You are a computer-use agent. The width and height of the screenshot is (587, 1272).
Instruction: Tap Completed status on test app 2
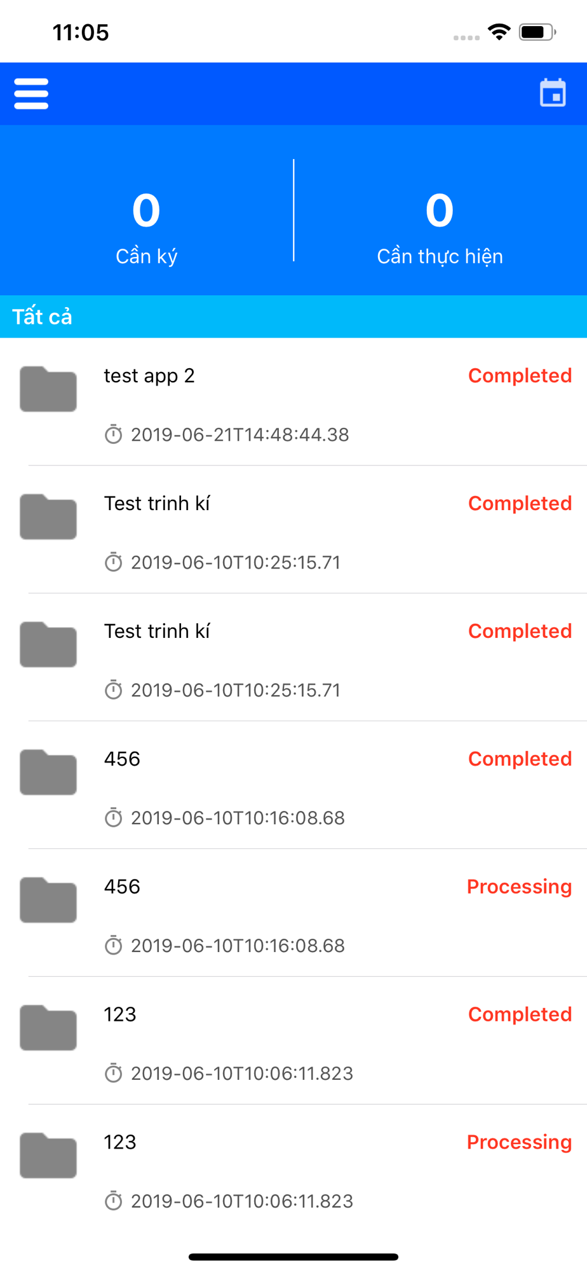pyautogui.click(x=520, y=376)
